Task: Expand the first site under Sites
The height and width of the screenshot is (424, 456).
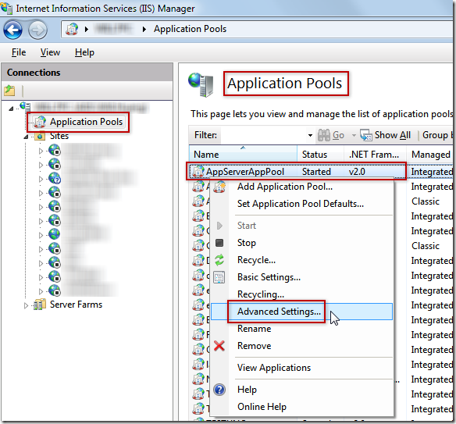Action: 41,151
